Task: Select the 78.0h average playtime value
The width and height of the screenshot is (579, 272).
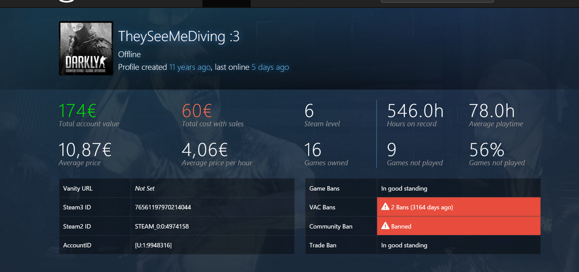Action: tap(492, 111)
